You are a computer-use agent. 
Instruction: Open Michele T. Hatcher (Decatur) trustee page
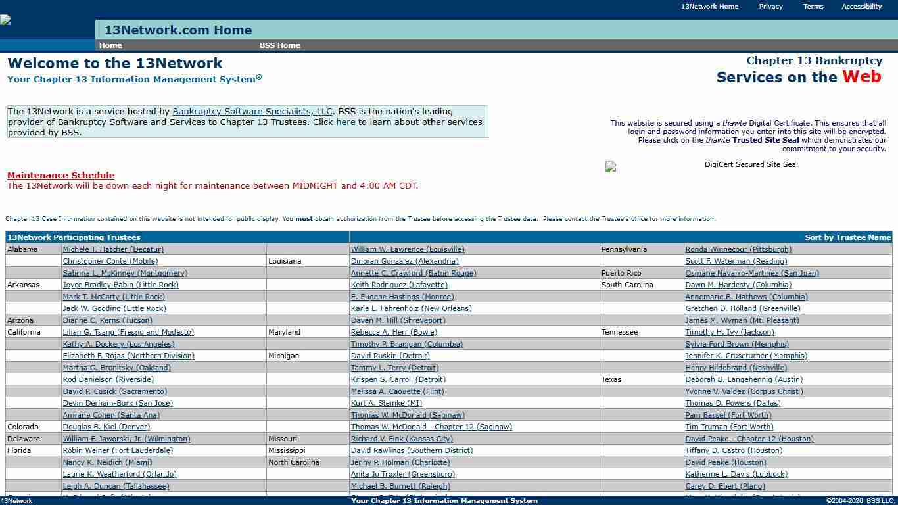click(112, 249)
